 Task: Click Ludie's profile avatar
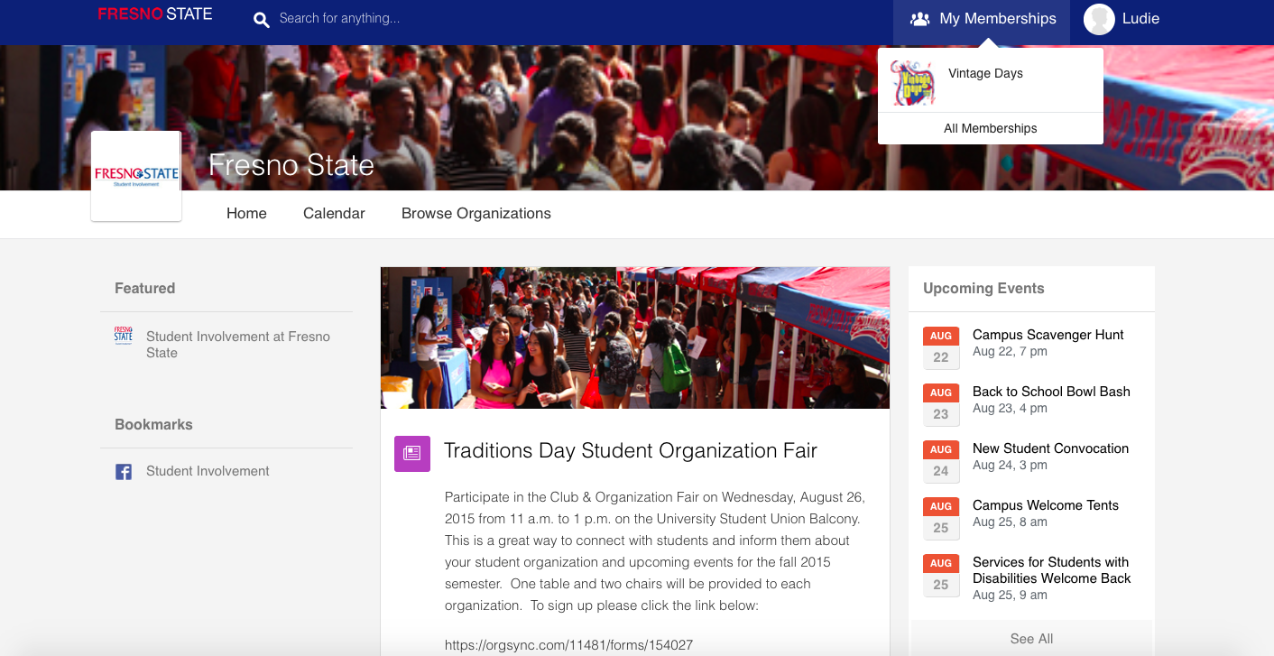1098,19
